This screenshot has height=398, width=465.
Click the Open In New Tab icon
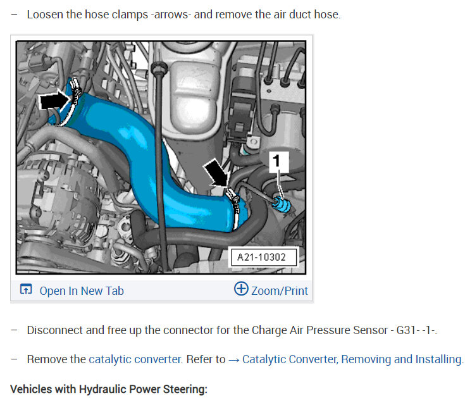(26, 290)
